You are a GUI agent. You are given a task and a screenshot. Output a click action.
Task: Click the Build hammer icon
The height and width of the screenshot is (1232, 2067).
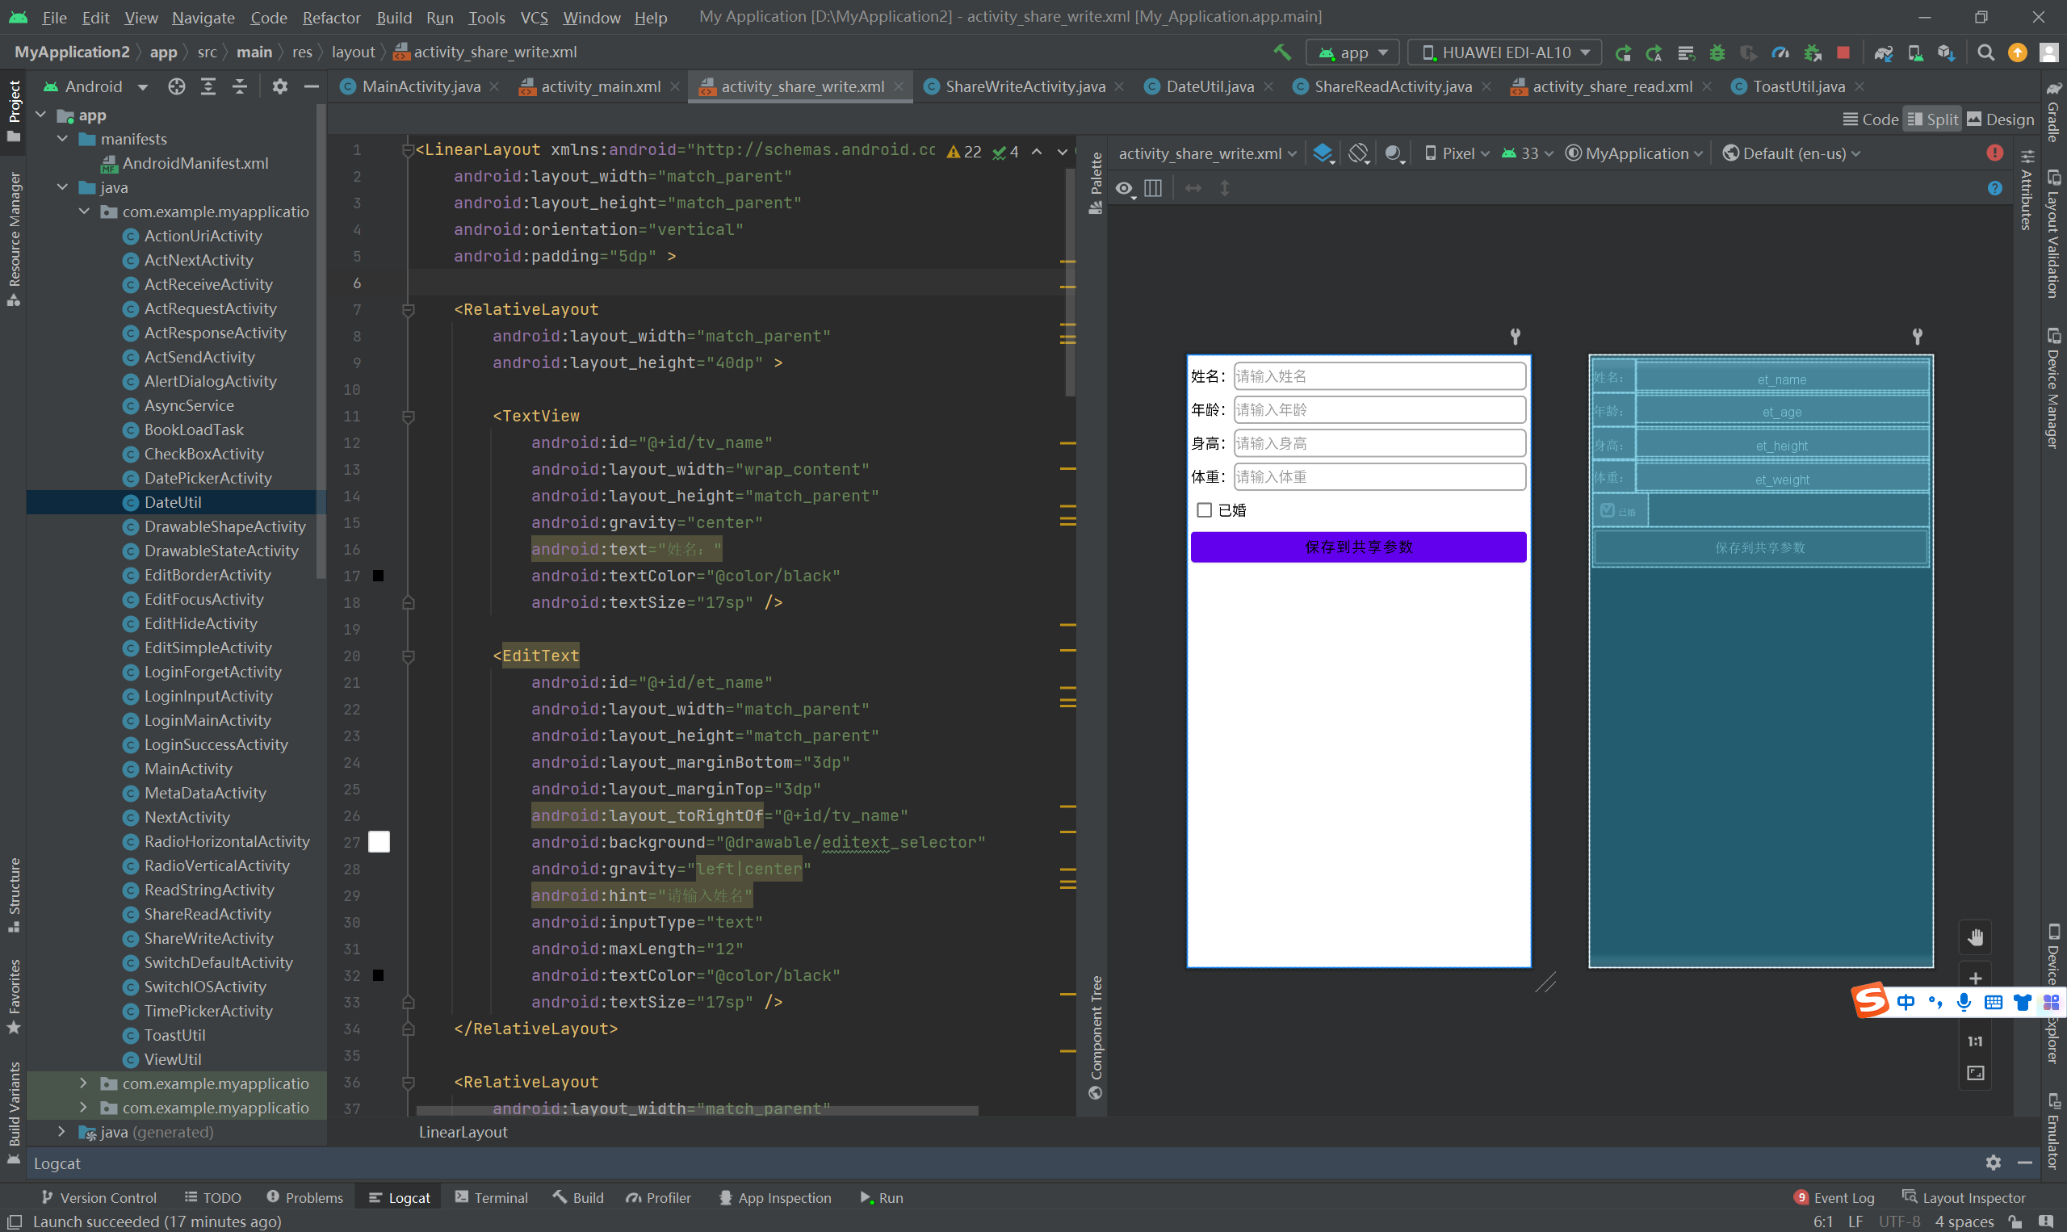[x=1281, y=52]
